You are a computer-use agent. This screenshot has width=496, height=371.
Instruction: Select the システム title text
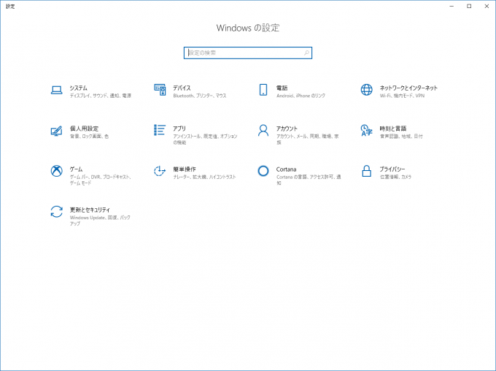click(x=79, y=88)
